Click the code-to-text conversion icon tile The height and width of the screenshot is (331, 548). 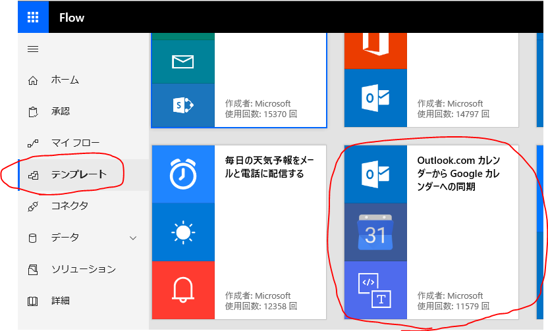(375, 290)
